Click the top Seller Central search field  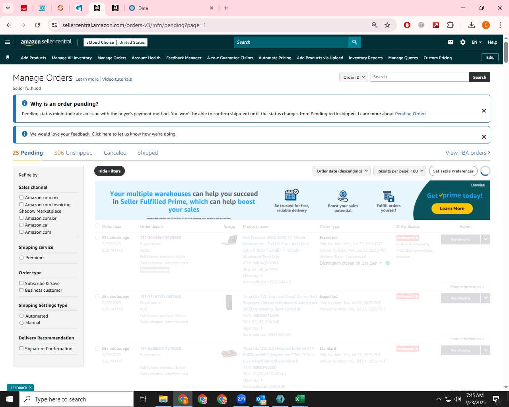(291, 42)
